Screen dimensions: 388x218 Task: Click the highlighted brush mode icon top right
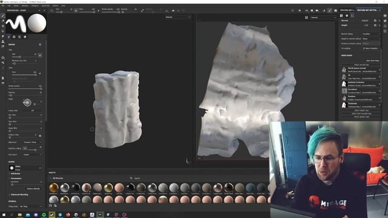coord(330,11)
